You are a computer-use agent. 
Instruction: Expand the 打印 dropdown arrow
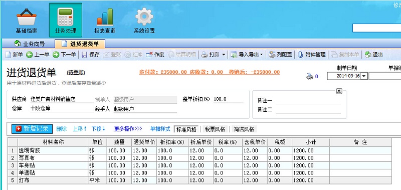coord(224,55)
